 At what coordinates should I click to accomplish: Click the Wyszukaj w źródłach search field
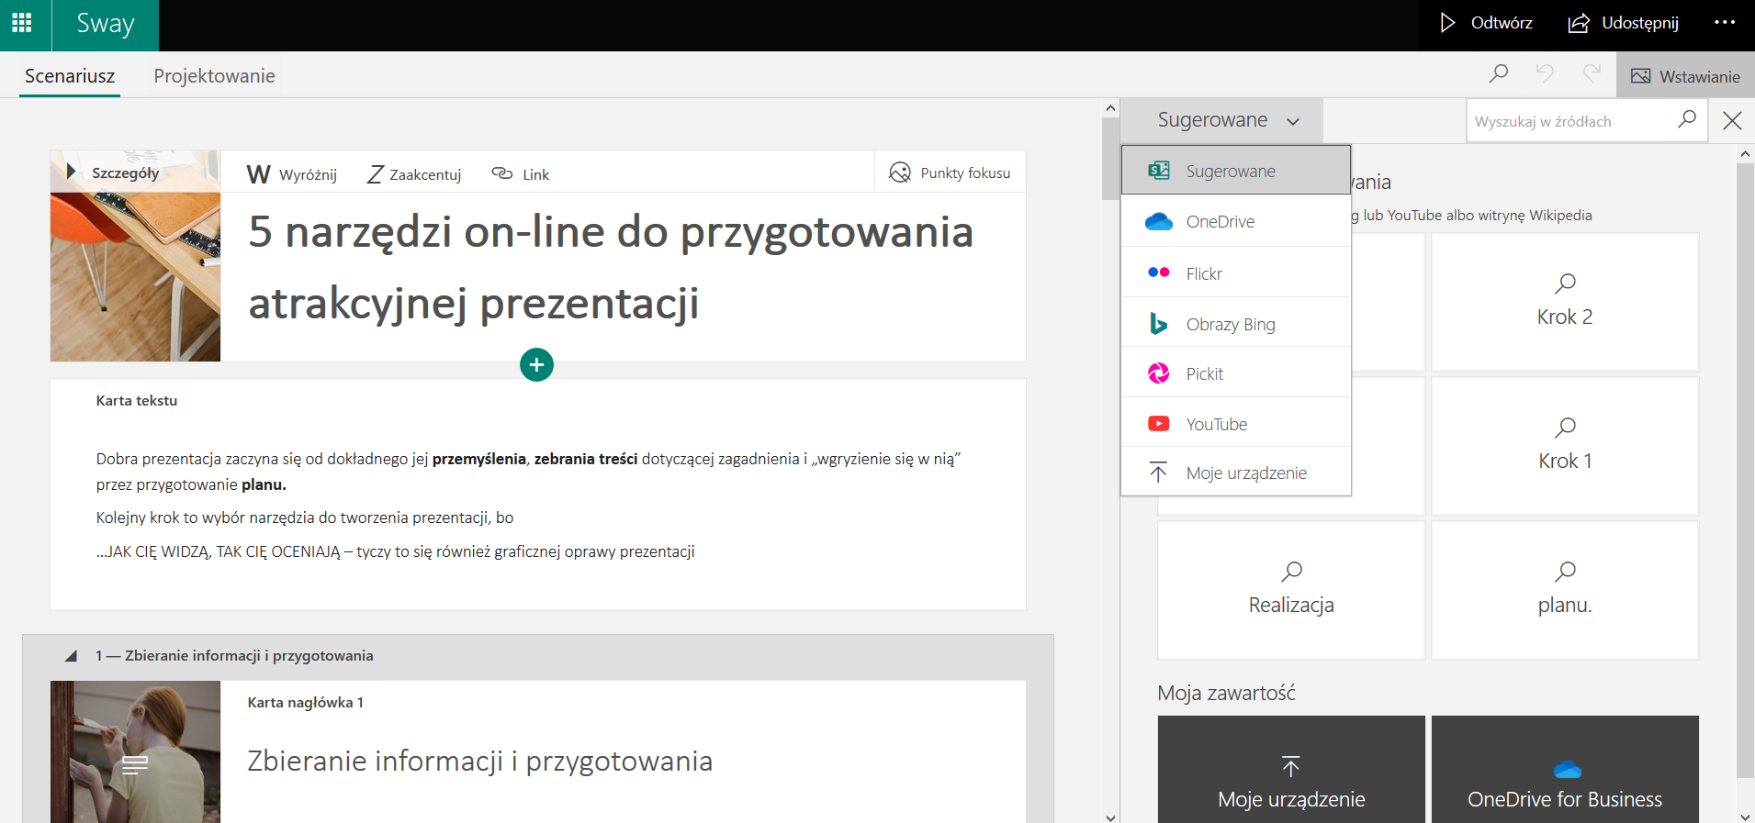coord(1570,121)
